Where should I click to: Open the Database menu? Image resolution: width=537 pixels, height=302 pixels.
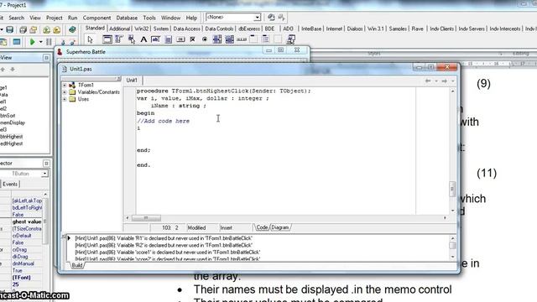coord(127,18)
